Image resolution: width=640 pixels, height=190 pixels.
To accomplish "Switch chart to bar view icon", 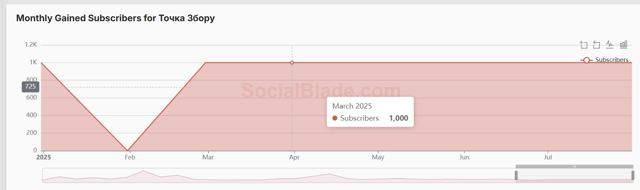I will point(623,44).
